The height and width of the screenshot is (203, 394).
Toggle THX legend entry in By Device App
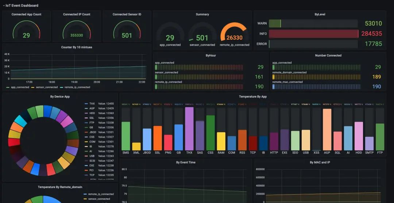(x=92, y=104)
